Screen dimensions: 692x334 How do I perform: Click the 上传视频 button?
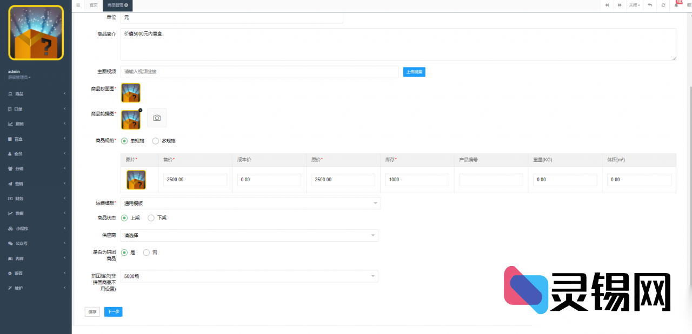tap(414, 72)
